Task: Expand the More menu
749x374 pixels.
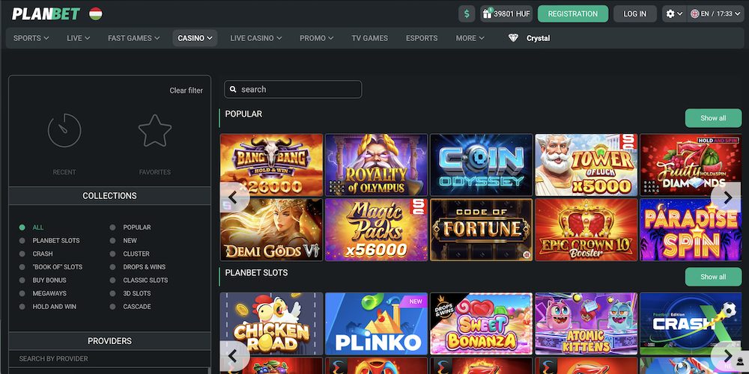Action: tap(470, 38)
